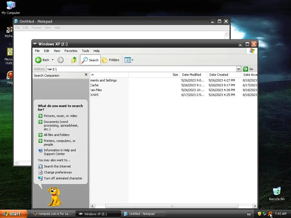Sort files by Date Accessed header
The image size is (291, 218).
click(250, 75)
